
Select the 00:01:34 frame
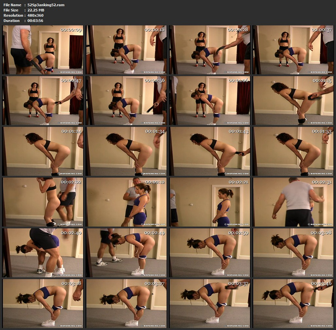(x=126, y=151)
